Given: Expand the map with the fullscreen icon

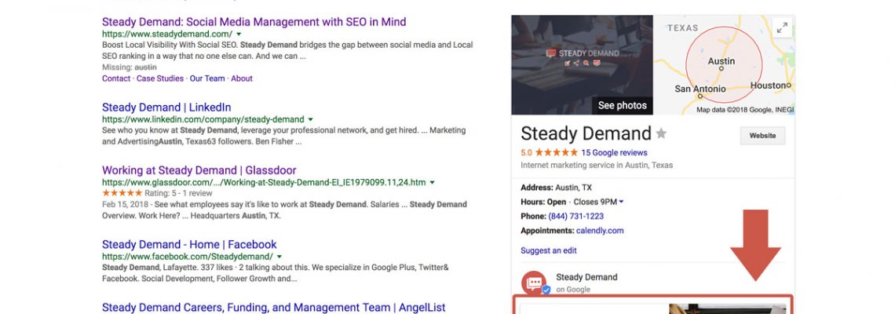Looking at the screenshot, I should pyautogui.click(x=782, y=27).
